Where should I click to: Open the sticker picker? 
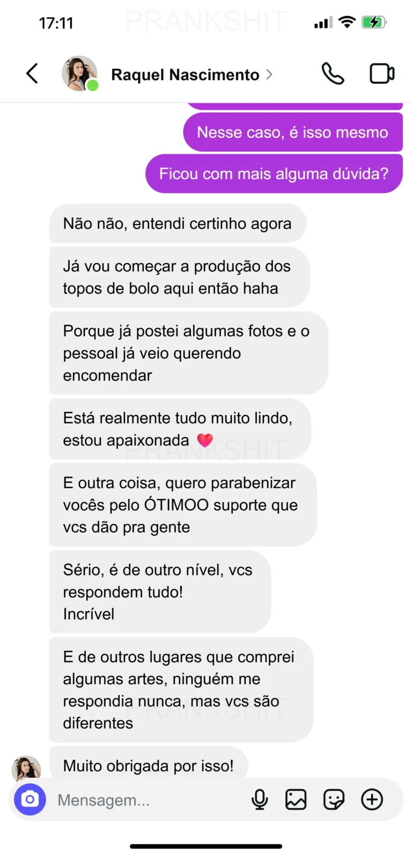tap(334, 799)
